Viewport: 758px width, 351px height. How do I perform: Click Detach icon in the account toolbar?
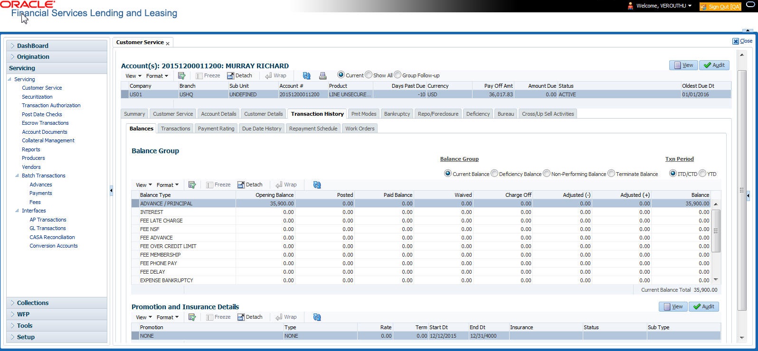click(x=239, y=75)
